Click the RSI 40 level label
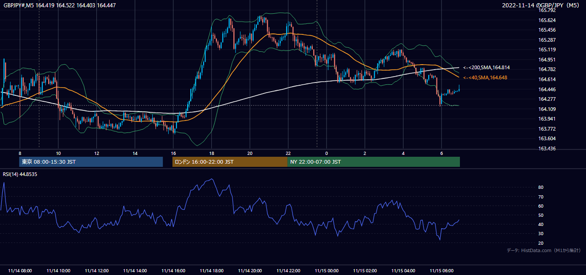Viewport: 586px width, 275px height. (x=541, y=224)
